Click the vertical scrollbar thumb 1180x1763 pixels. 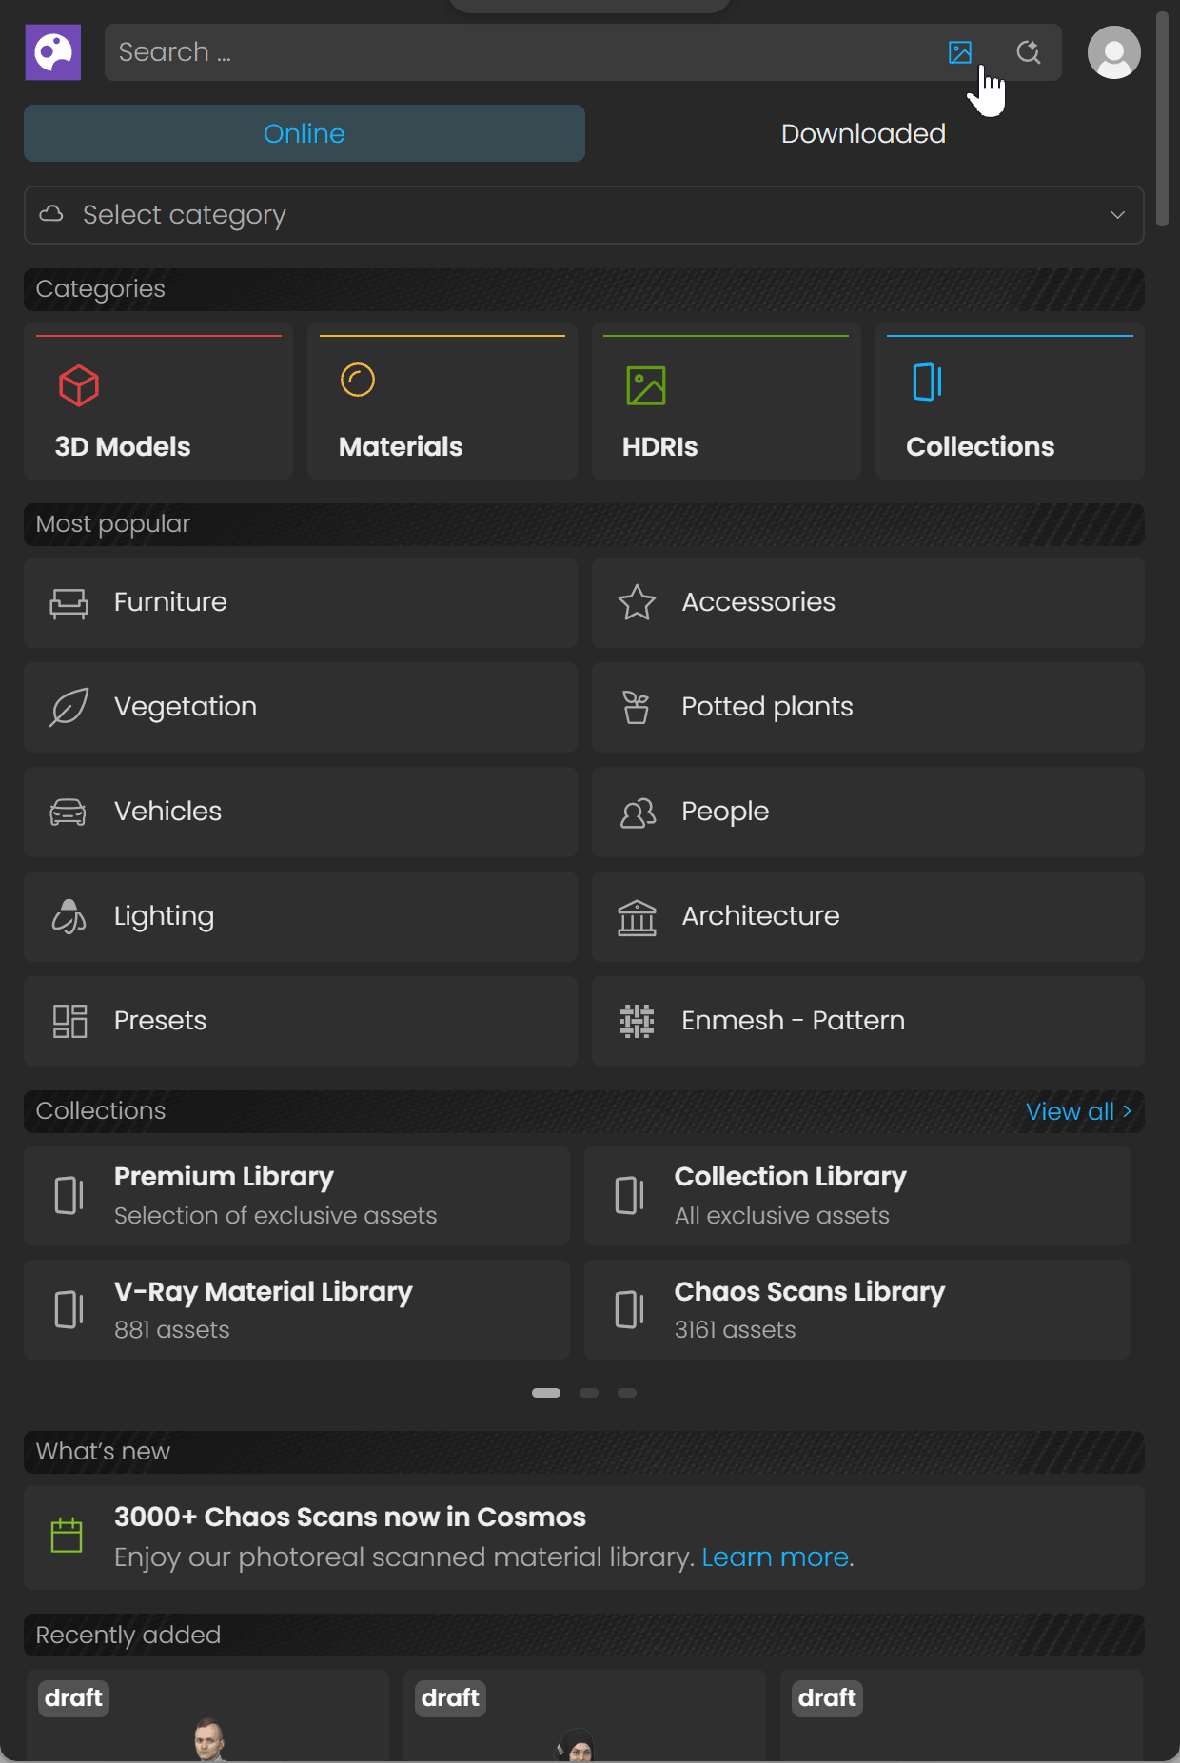point(1161,119)
